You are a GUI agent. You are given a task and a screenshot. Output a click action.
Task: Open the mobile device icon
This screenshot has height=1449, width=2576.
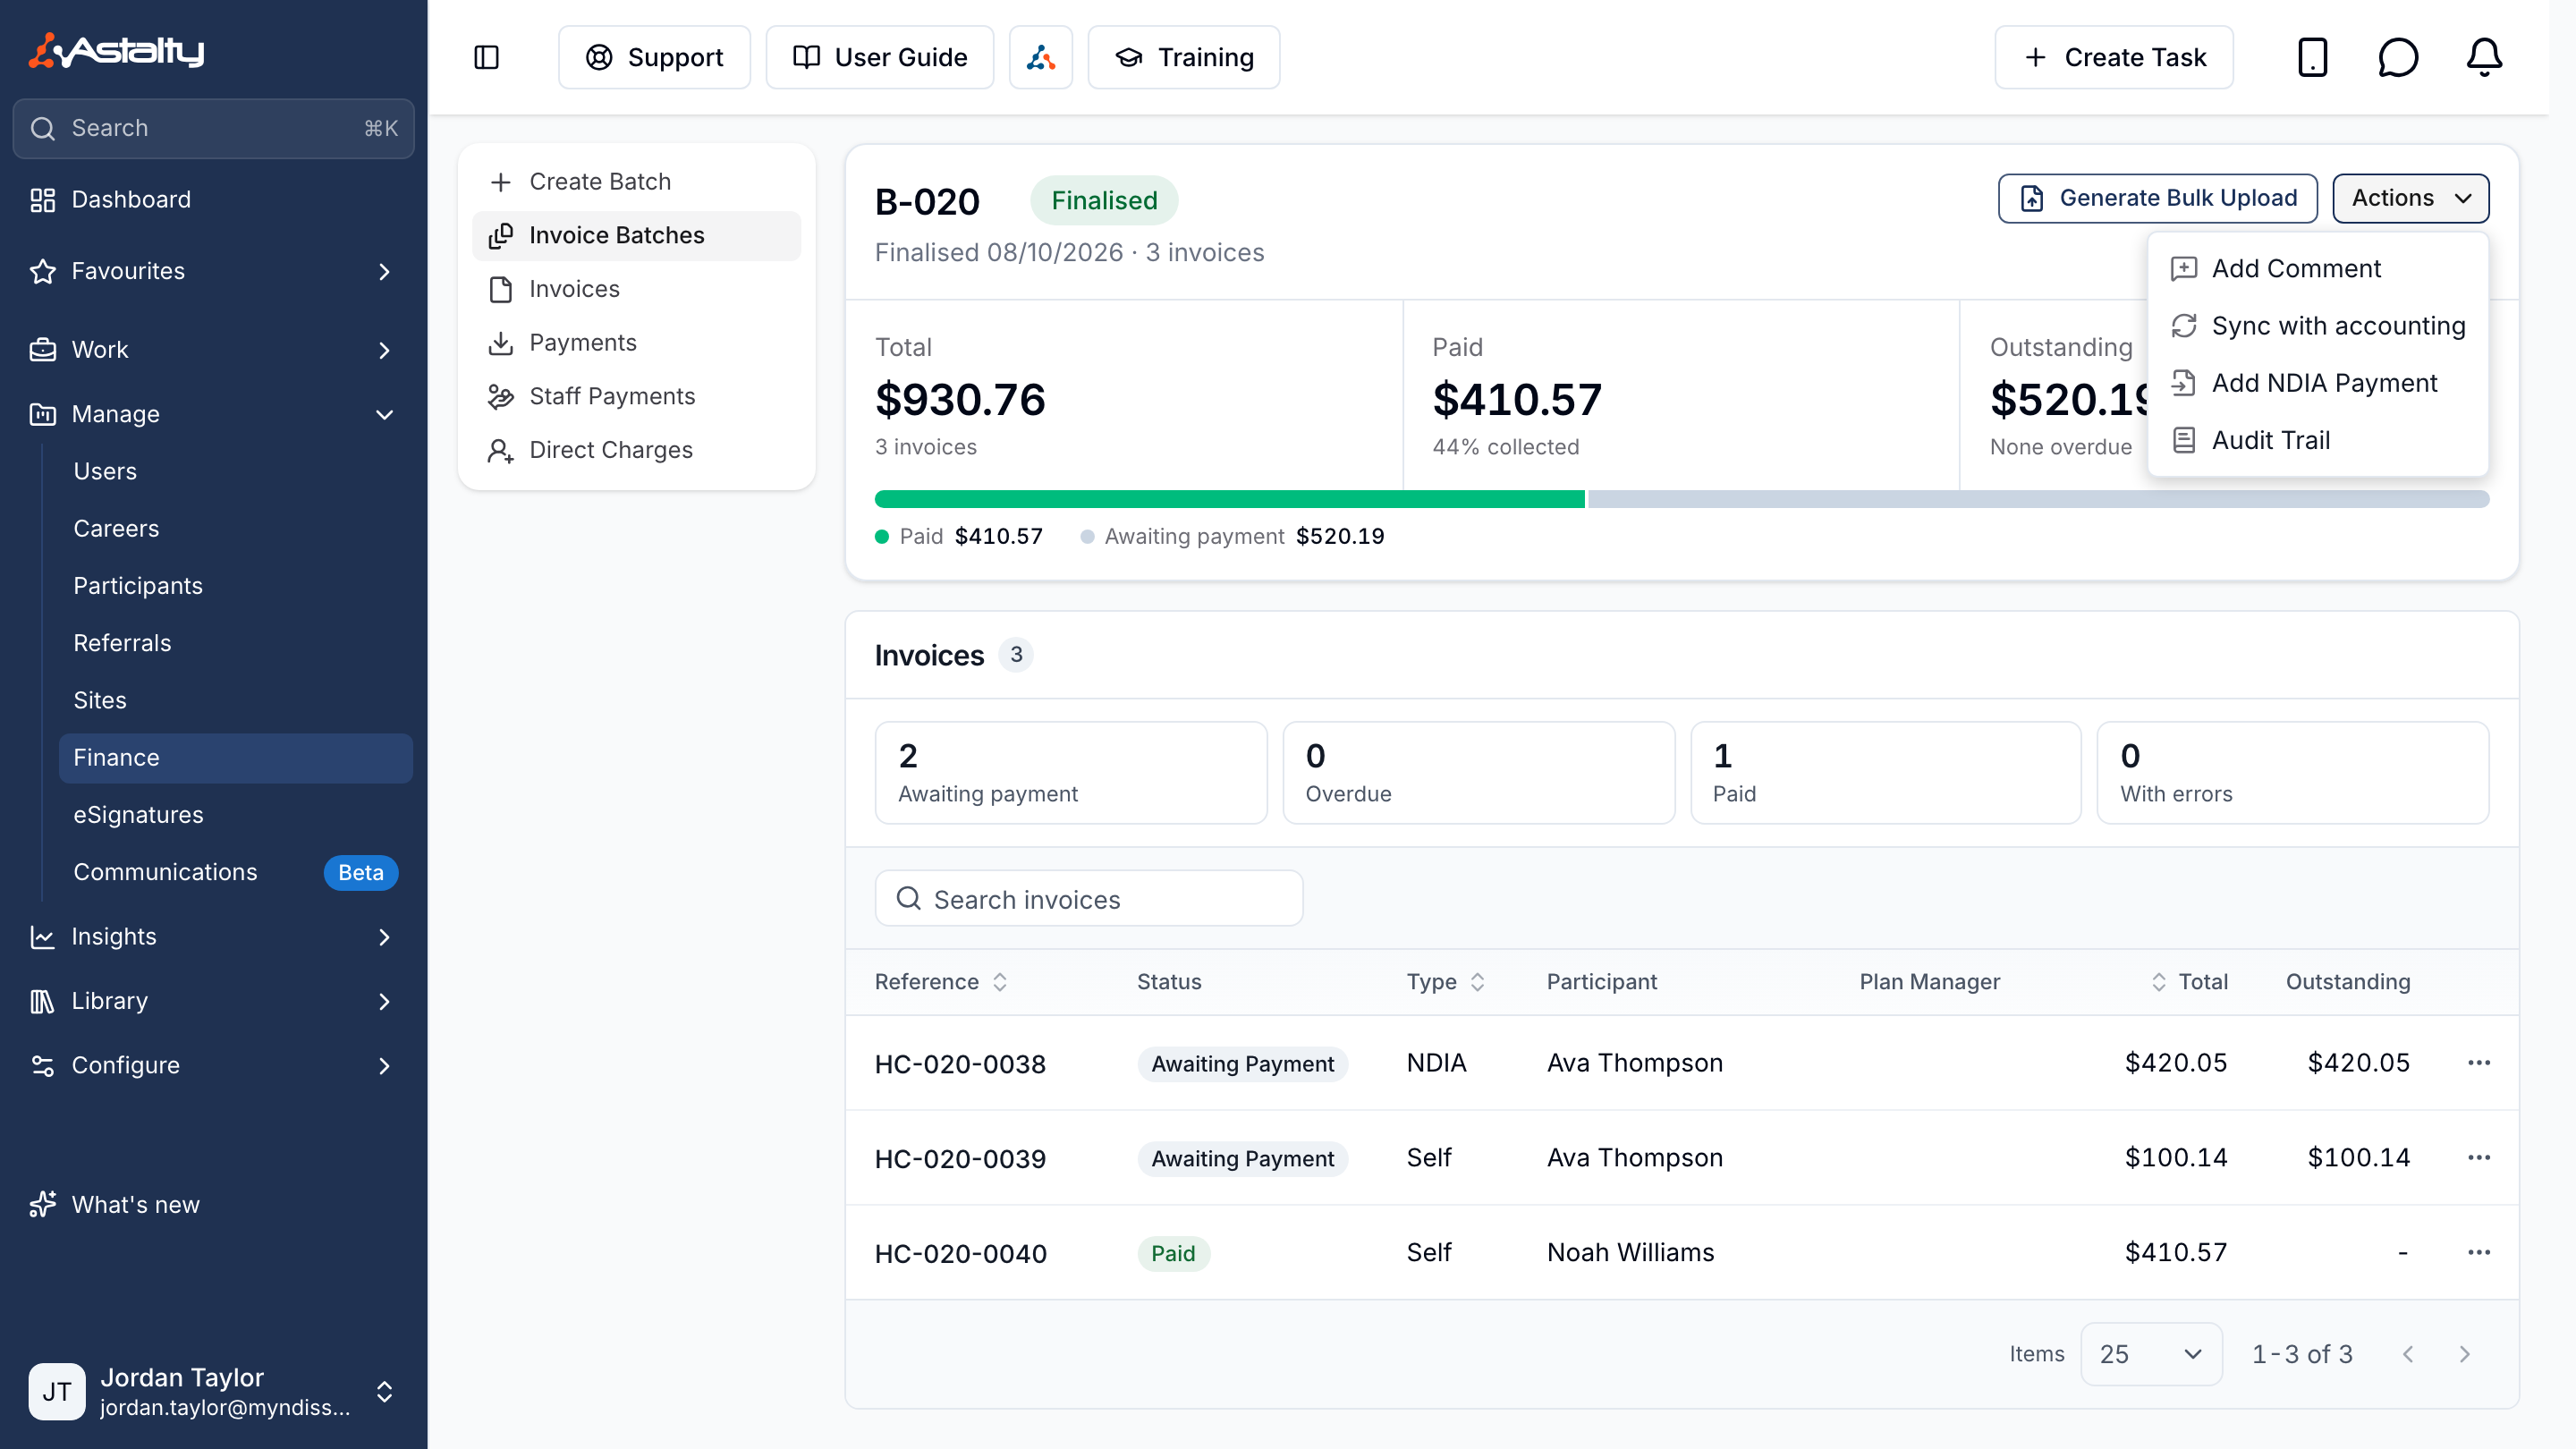(2312, 57)
